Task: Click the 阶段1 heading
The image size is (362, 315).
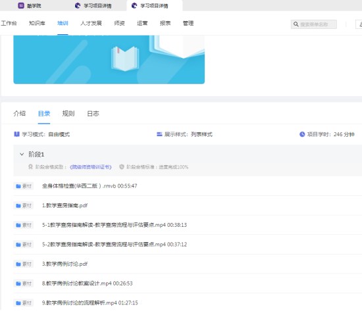Action: click(36, 154)
